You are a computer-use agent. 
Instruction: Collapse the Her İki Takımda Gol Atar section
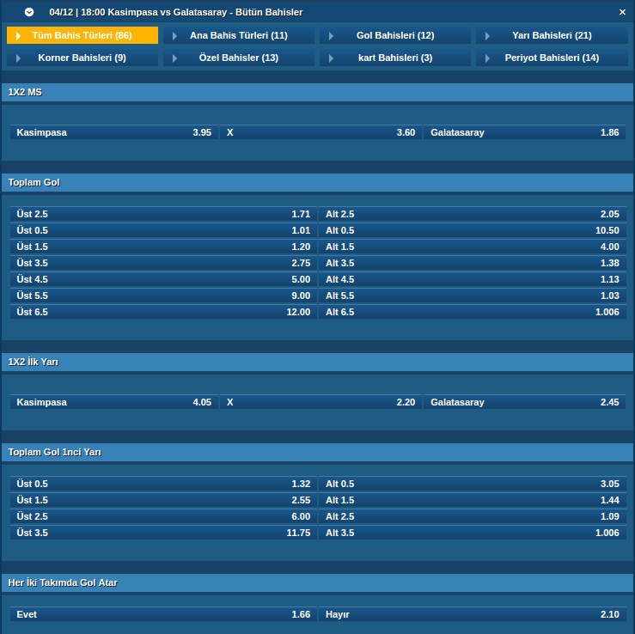point(318,582)
